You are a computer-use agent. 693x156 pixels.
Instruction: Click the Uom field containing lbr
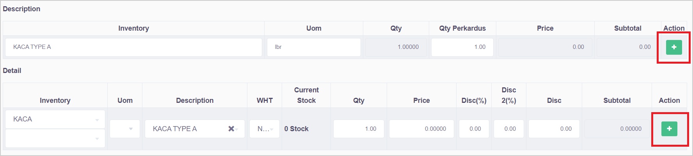(x=314, y=47)
